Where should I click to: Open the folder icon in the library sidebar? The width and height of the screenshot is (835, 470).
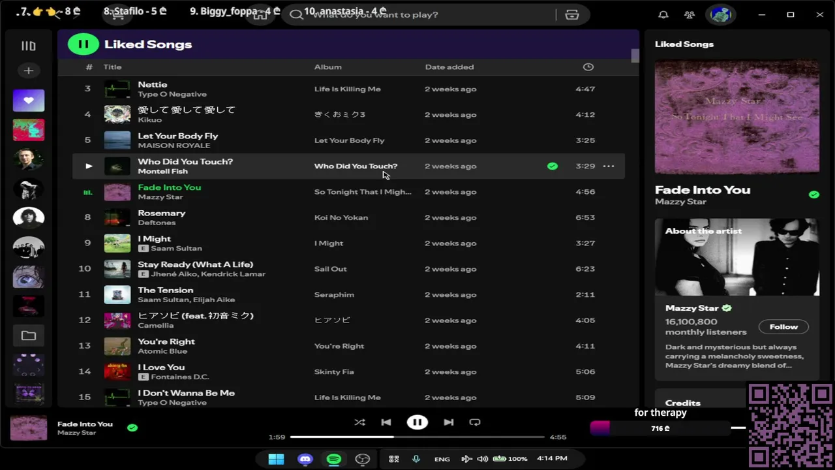tap(29, 336)
